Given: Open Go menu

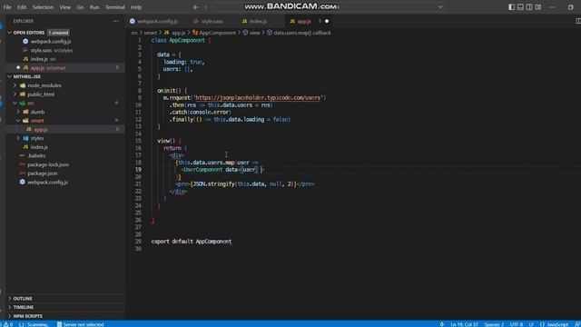Looking at the screenshot, I should coord(80,7).
